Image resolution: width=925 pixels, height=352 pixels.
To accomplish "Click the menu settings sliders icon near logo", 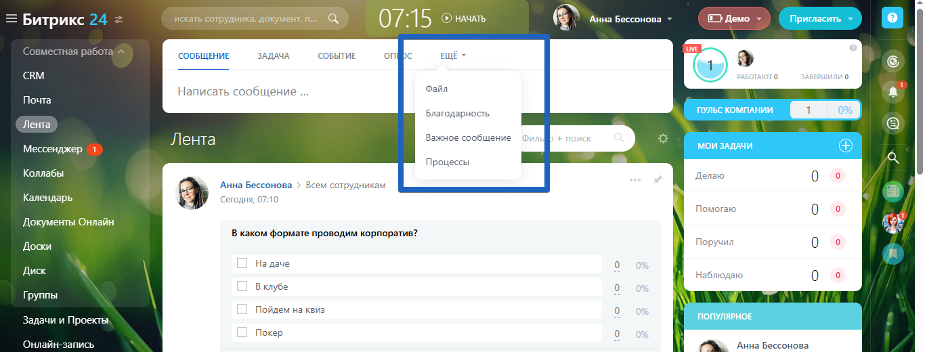I will (x=119, y=20).
